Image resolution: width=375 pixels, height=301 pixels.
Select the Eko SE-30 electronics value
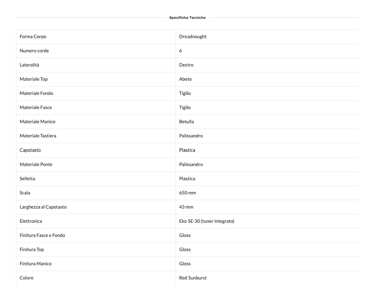point(207,221)
